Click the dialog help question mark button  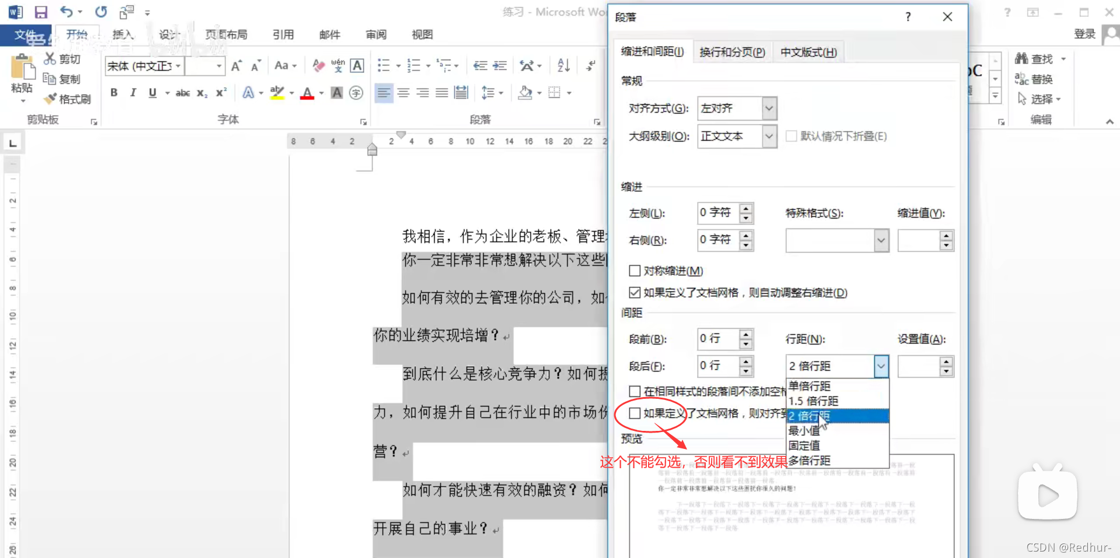tap(908, 17)
